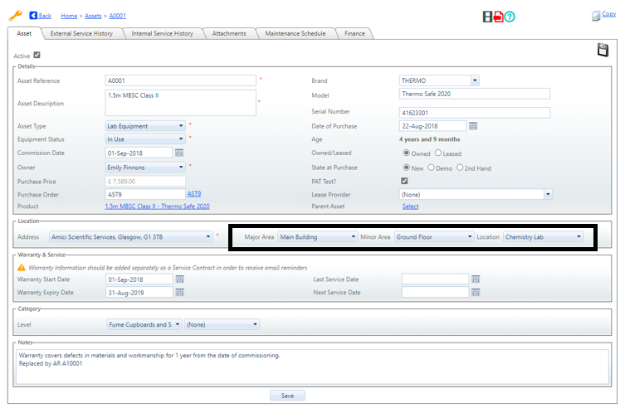Click the Save button

coord(287,396)
